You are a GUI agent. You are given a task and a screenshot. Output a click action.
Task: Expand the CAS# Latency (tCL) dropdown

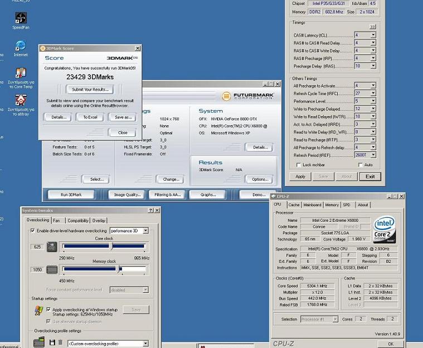(x=373, y=34)
